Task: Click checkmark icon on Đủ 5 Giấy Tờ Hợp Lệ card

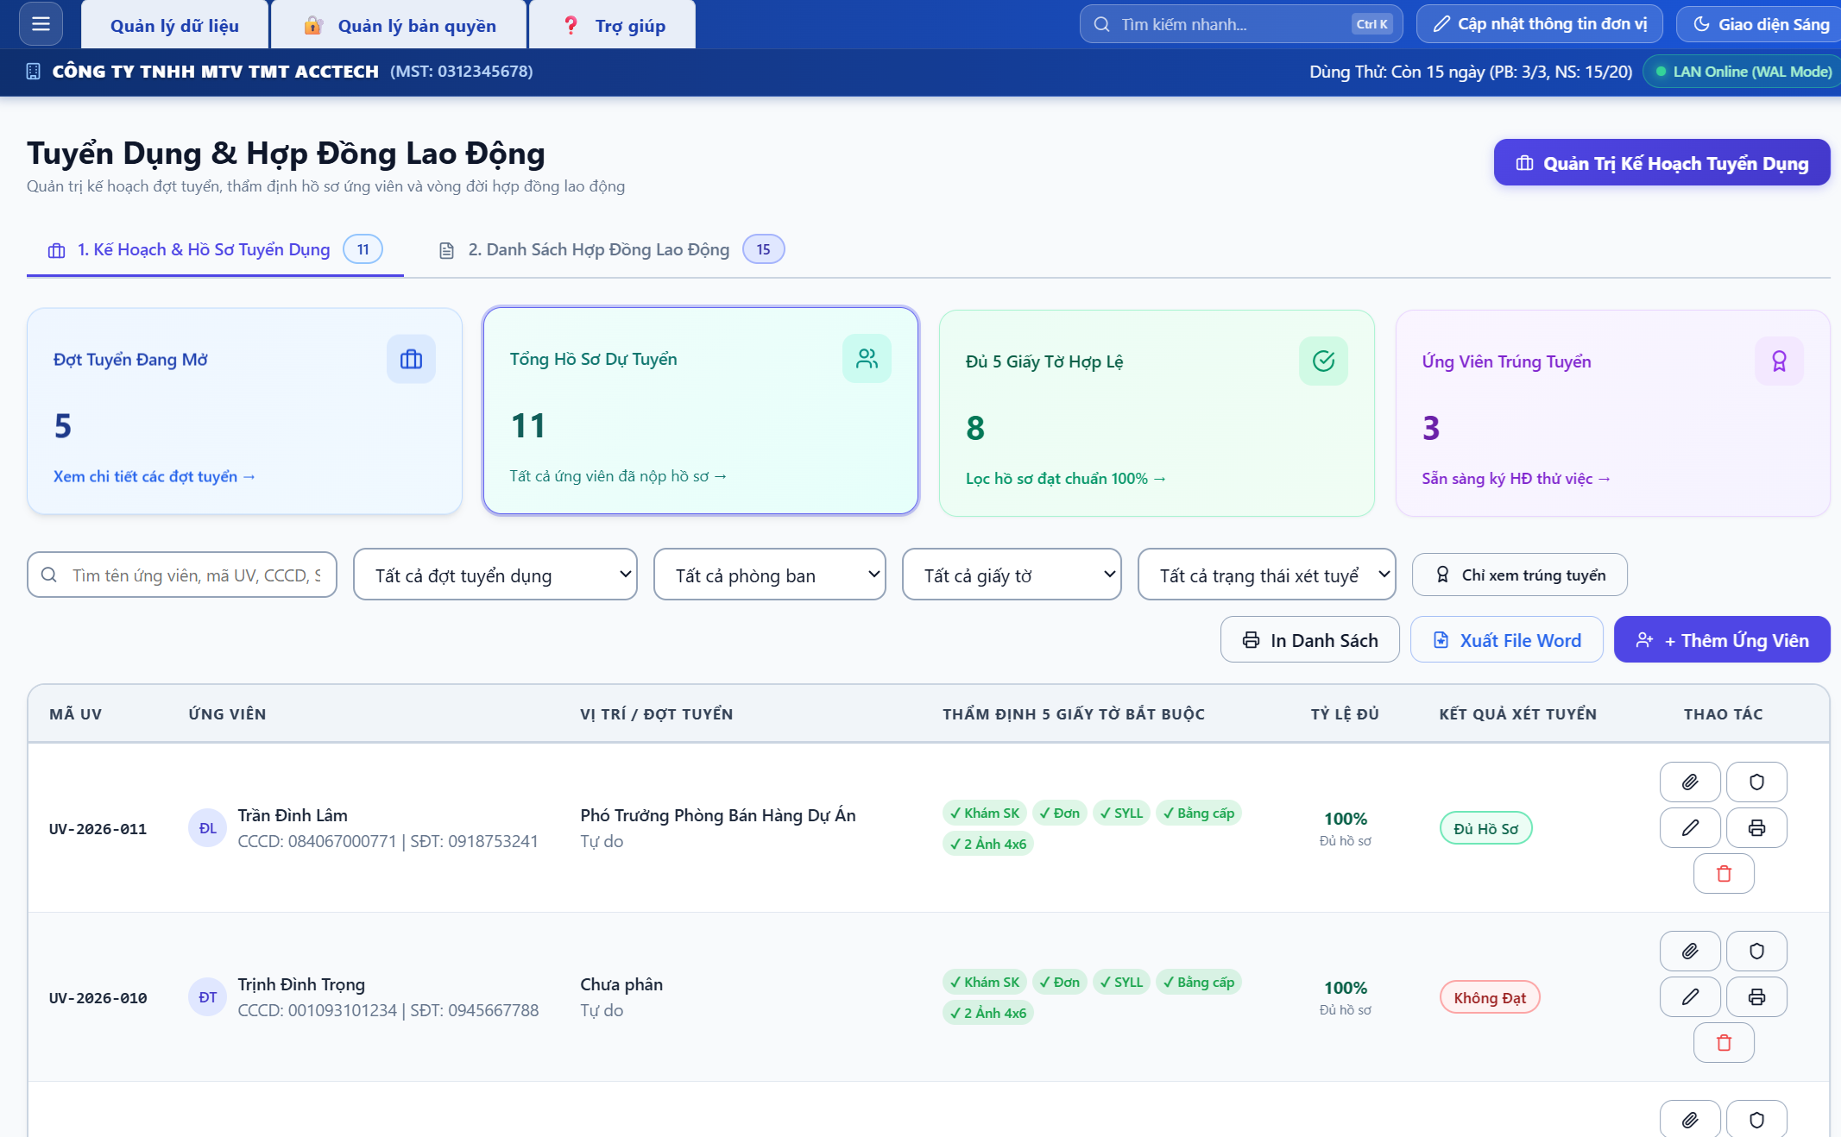Action: [x=1323, y=361]
